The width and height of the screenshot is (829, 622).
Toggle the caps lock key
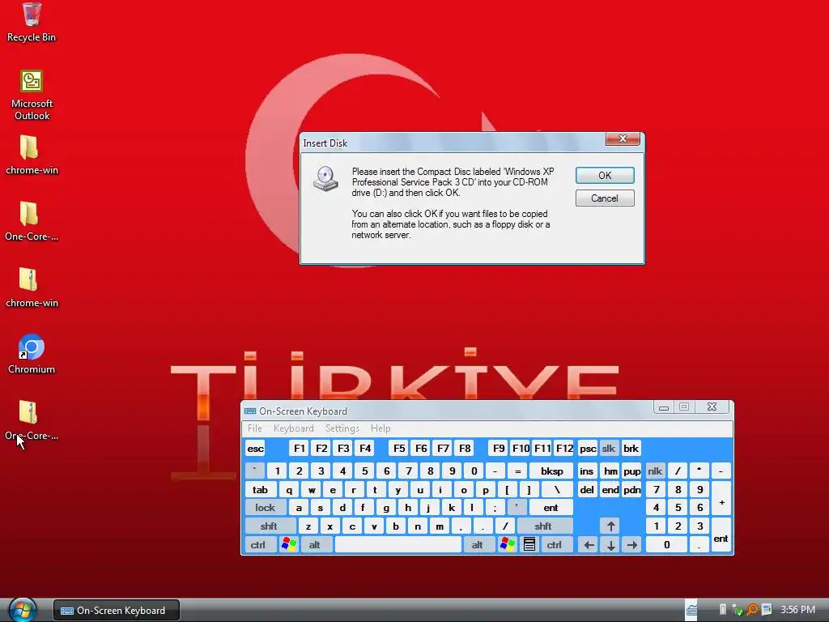[266, 508]
